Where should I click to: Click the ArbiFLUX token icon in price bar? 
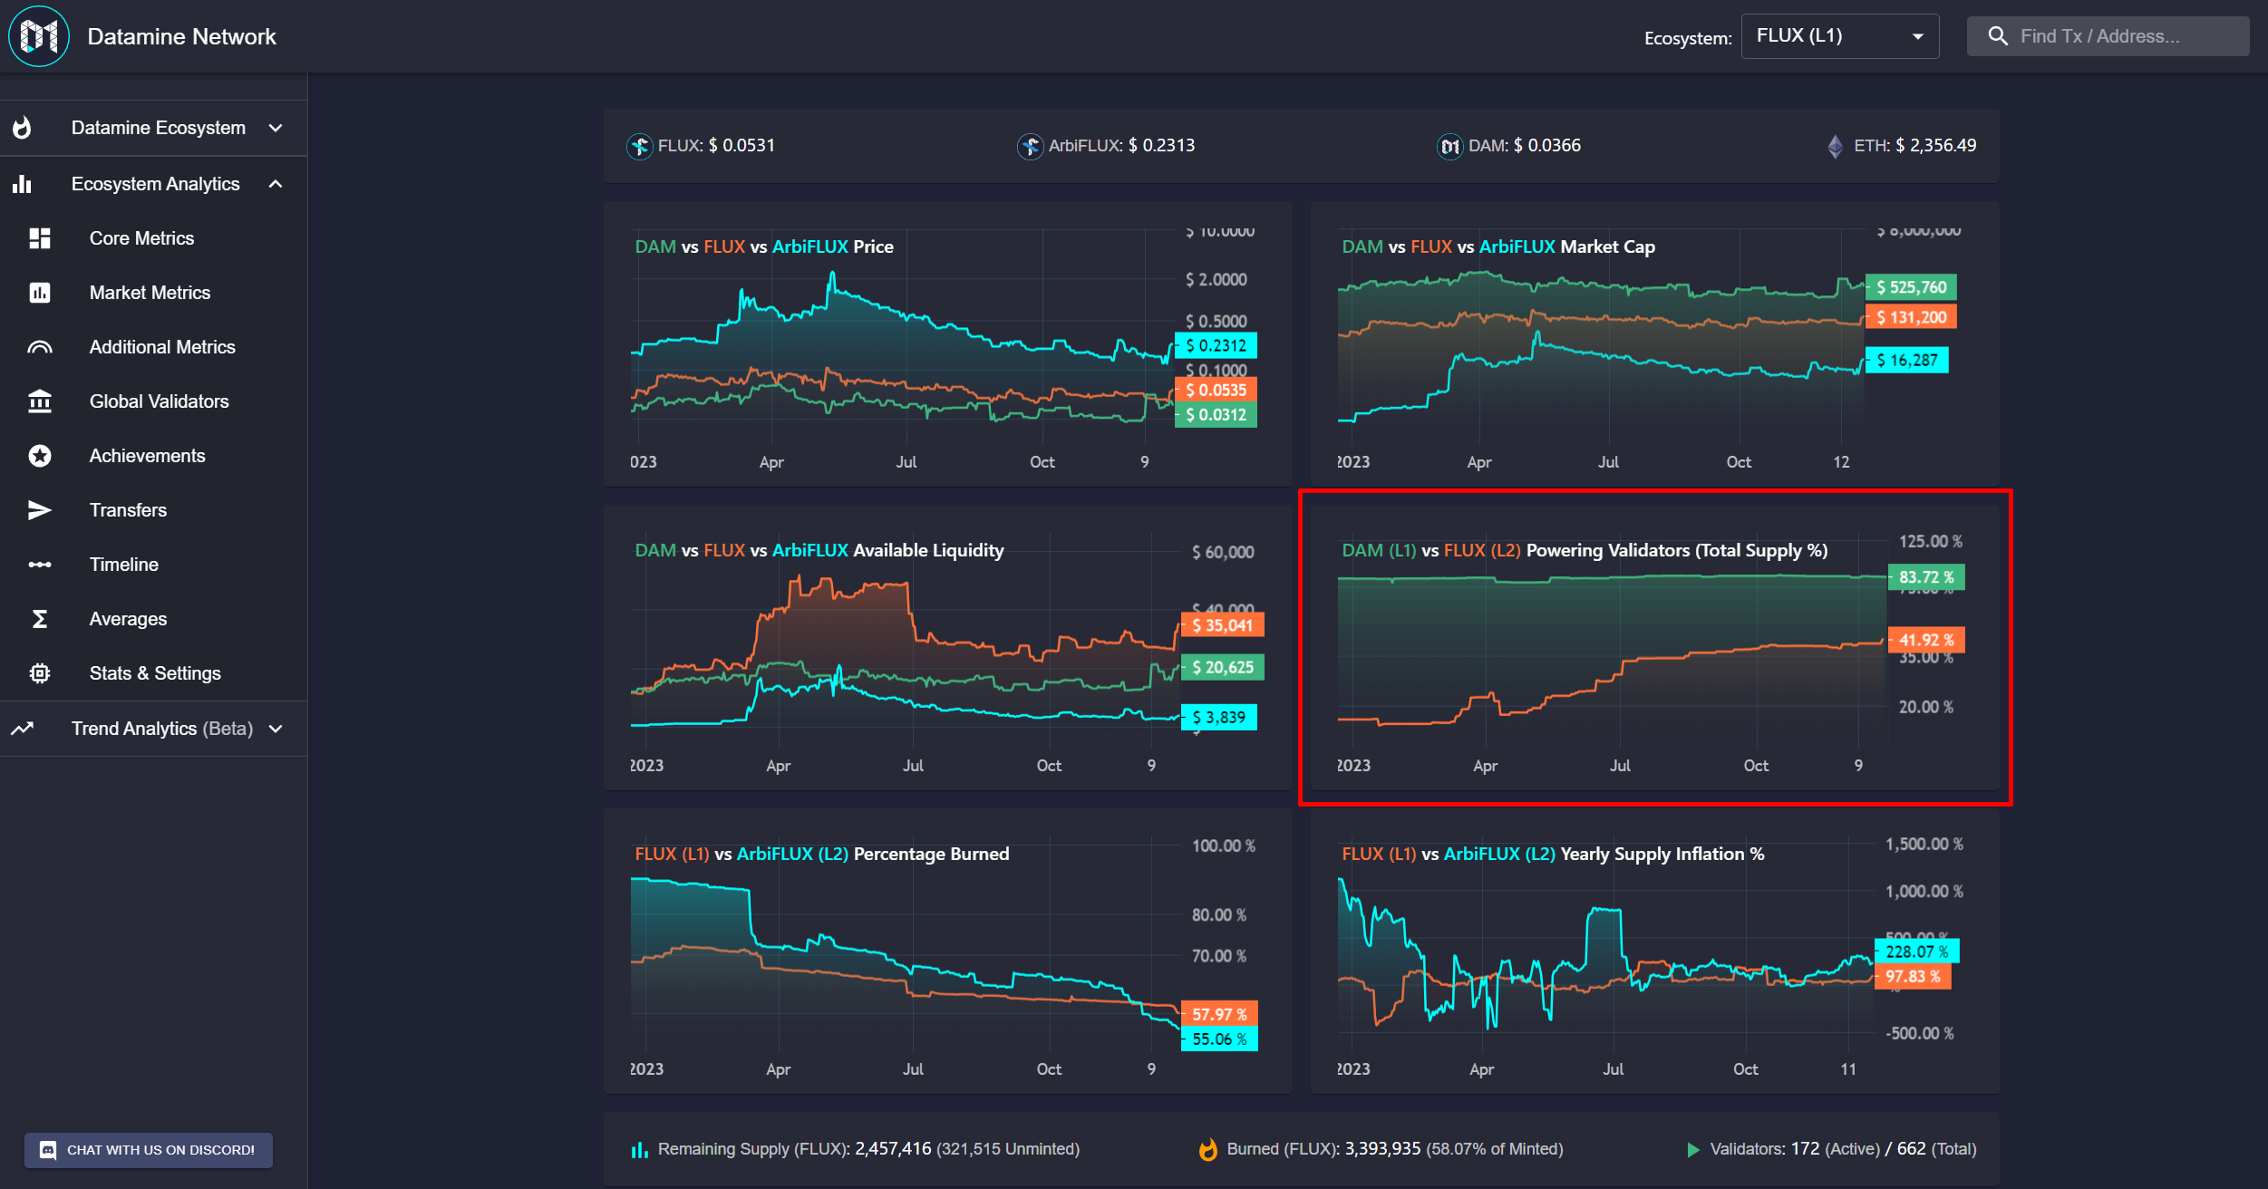click(x=1031, y=146)
